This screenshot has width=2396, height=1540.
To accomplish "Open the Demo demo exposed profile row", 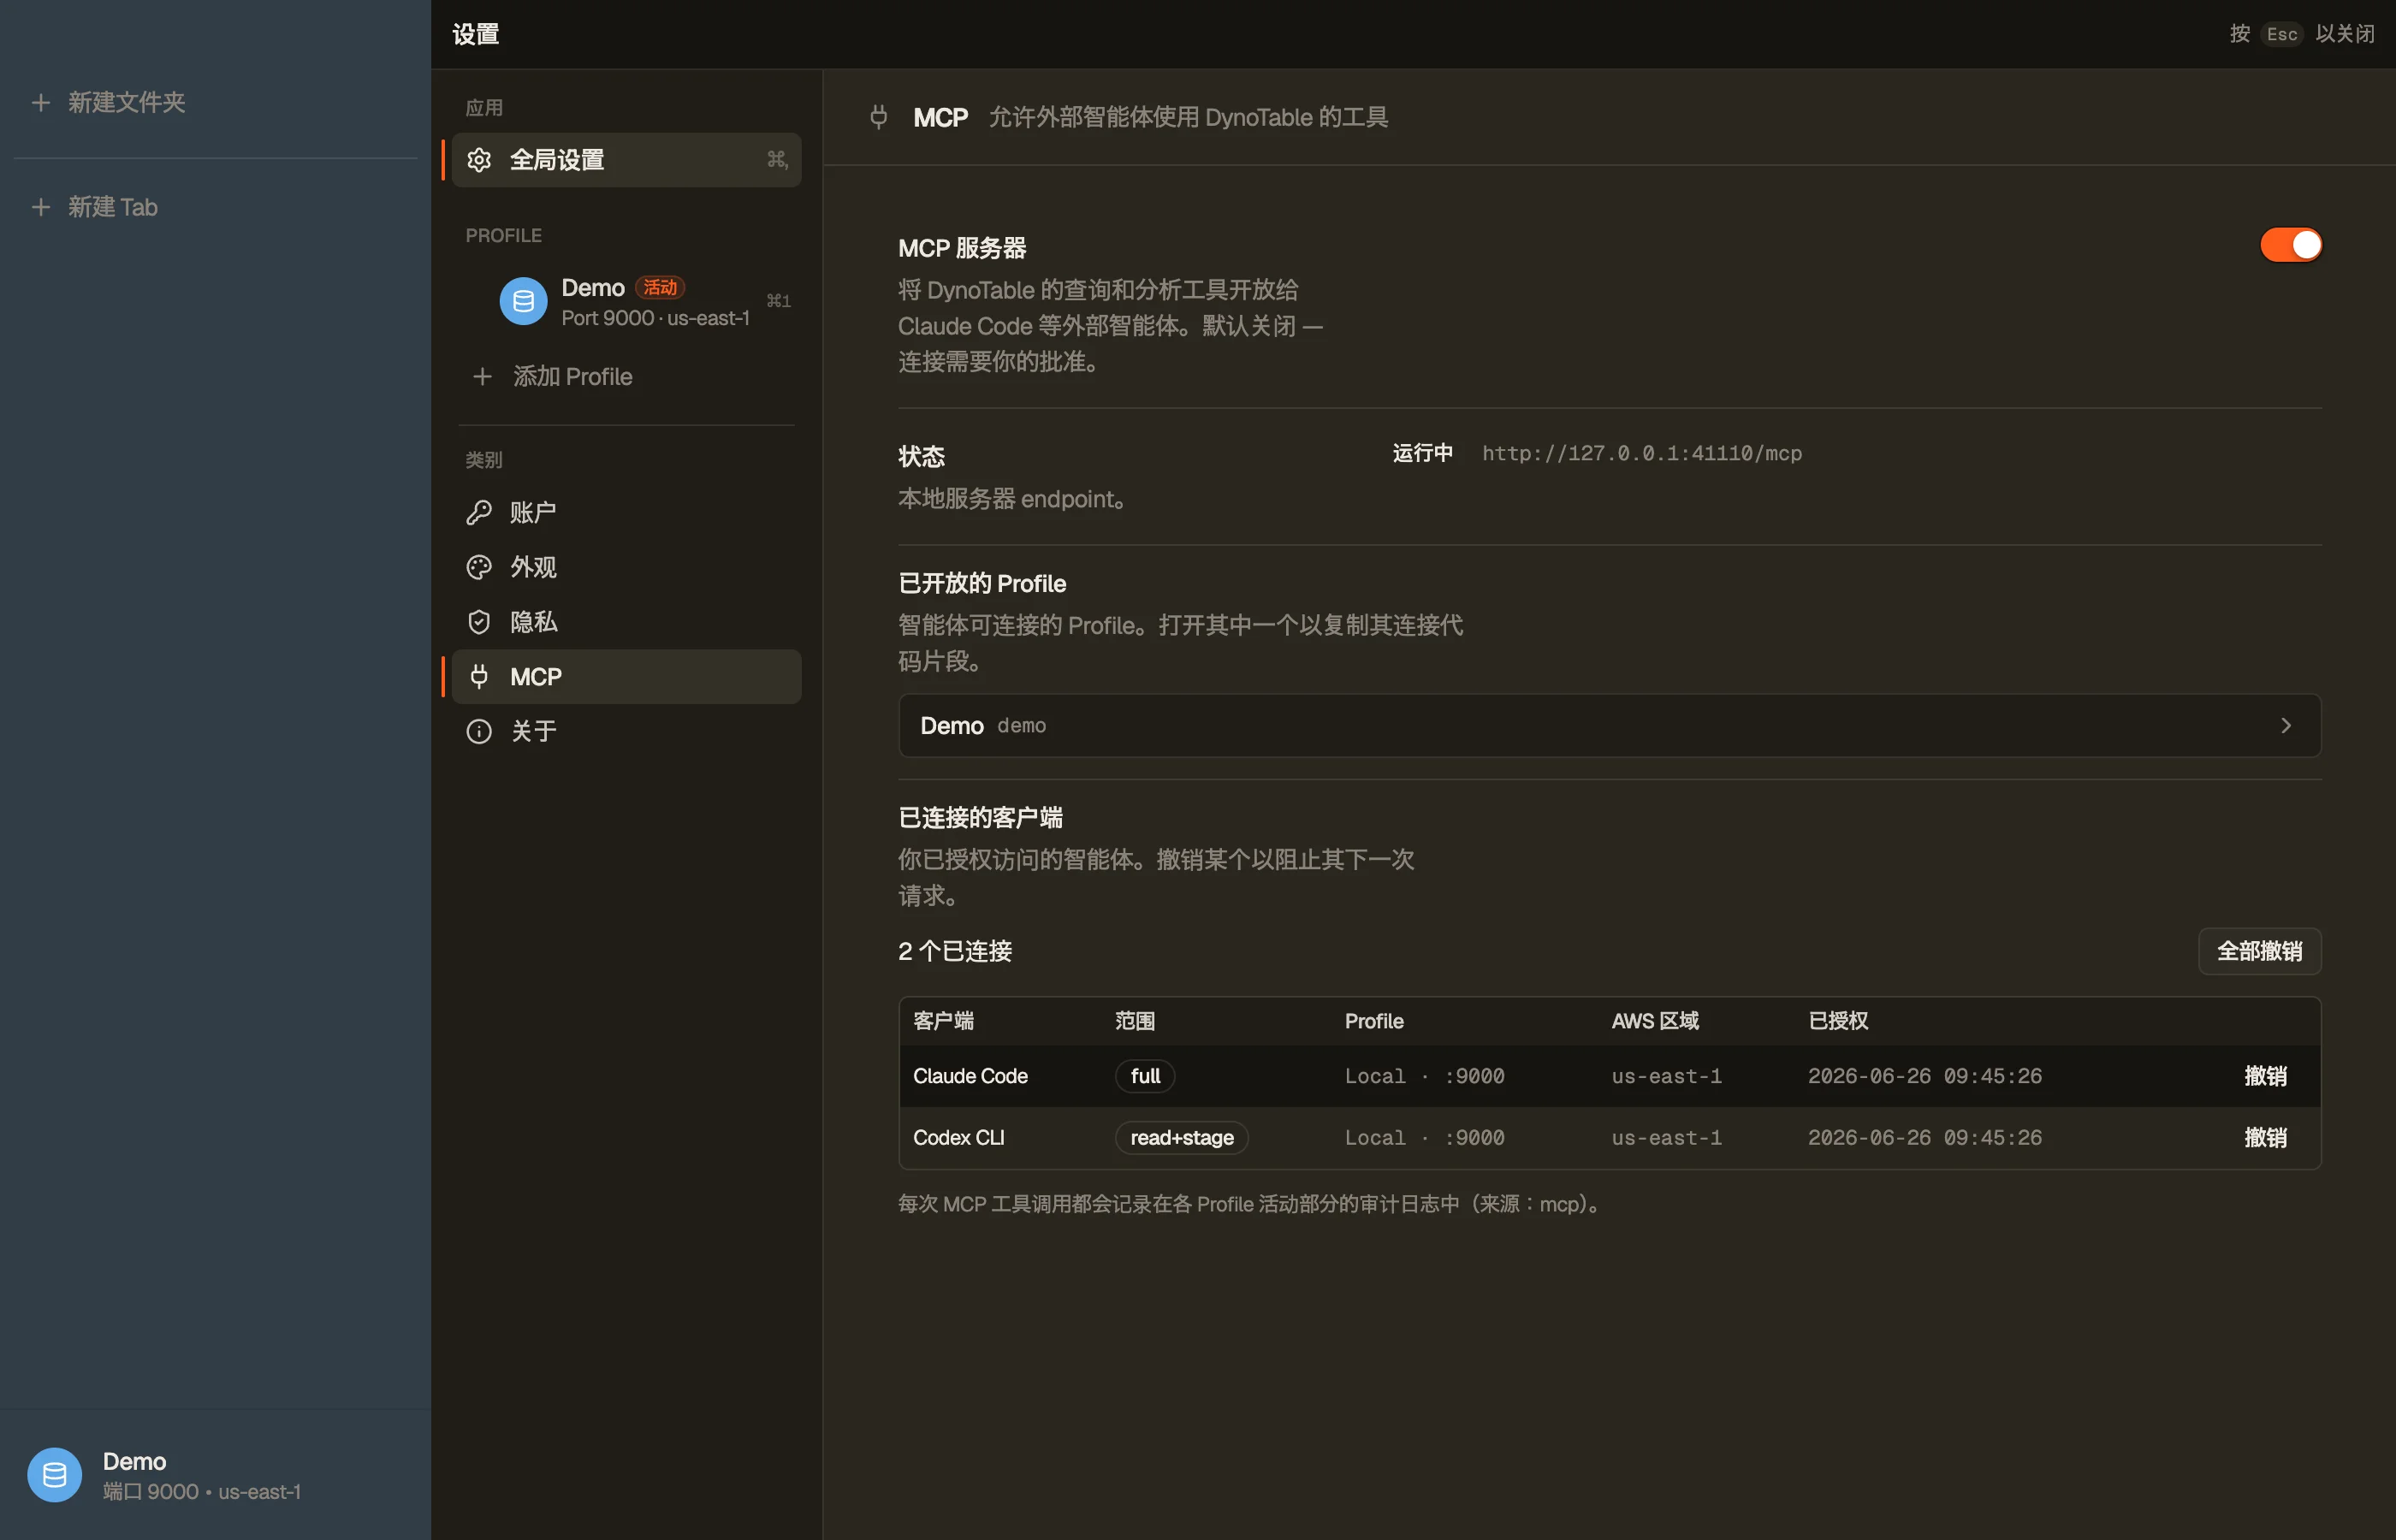I will click(1609, 725).
